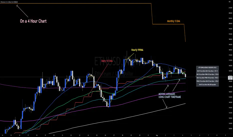Click date 31 on the time axis
Screen dimensions: 233x137
click(148, 135)
